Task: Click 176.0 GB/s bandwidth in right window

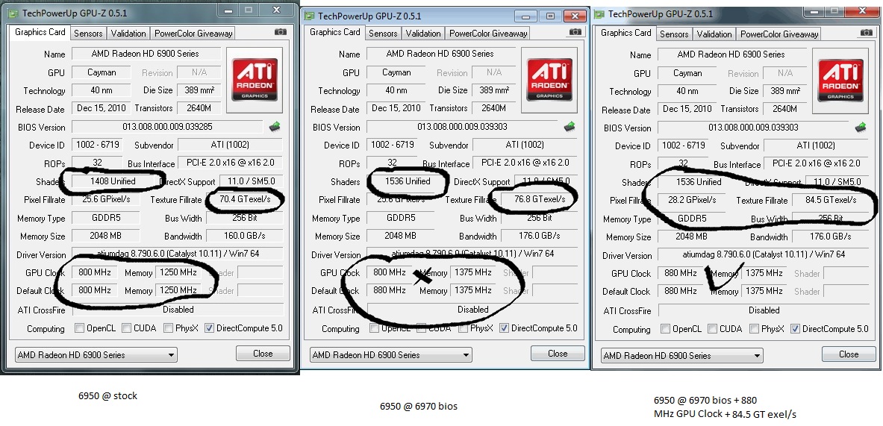Action: [831, 237]
